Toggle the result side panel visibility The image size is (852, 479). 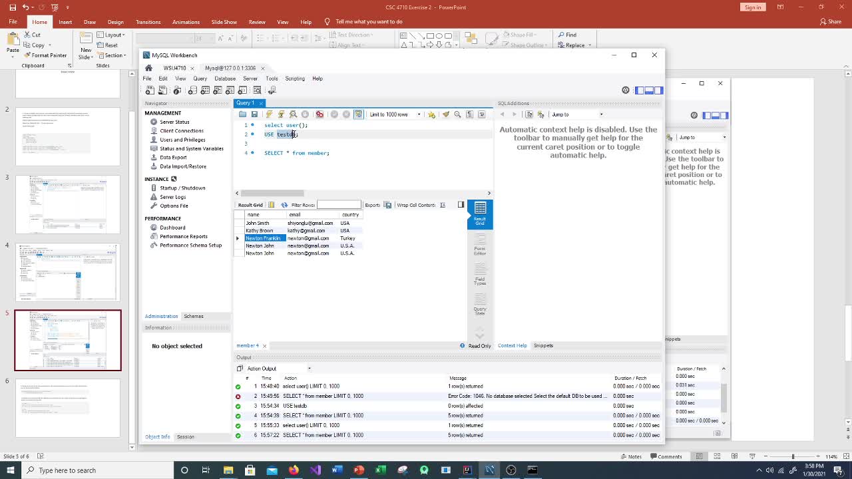461,205
